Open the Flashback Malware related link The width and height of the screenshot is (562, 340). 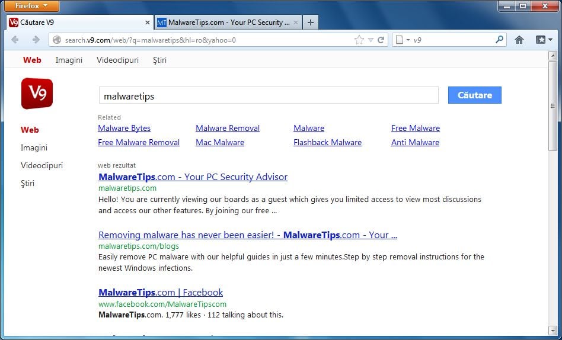(327, 143)
